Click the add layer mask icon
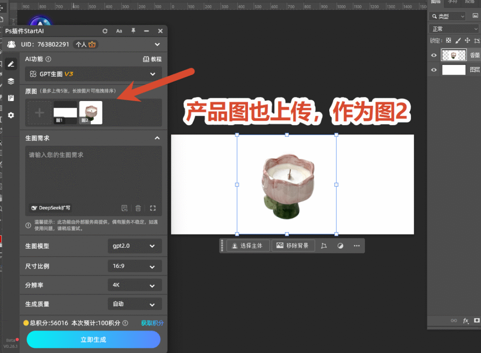 coord(477,321)
